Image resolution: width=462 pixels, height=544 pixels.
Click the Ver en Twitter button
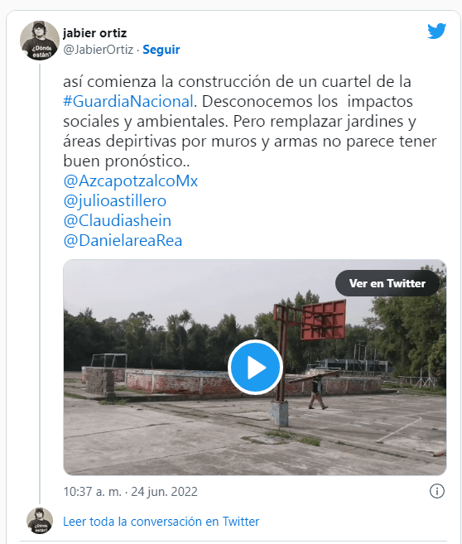(387, 283)
